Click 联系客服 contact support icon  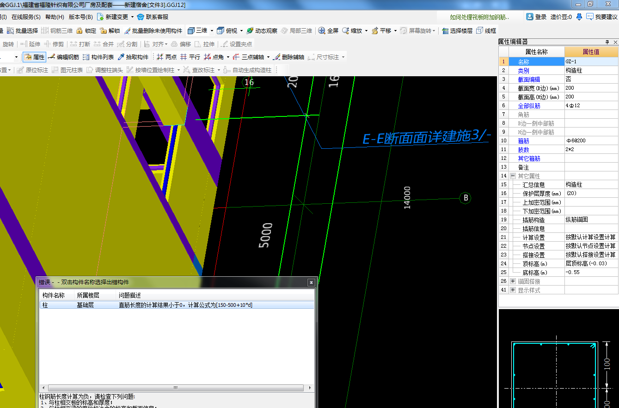(x=141, y=17)
